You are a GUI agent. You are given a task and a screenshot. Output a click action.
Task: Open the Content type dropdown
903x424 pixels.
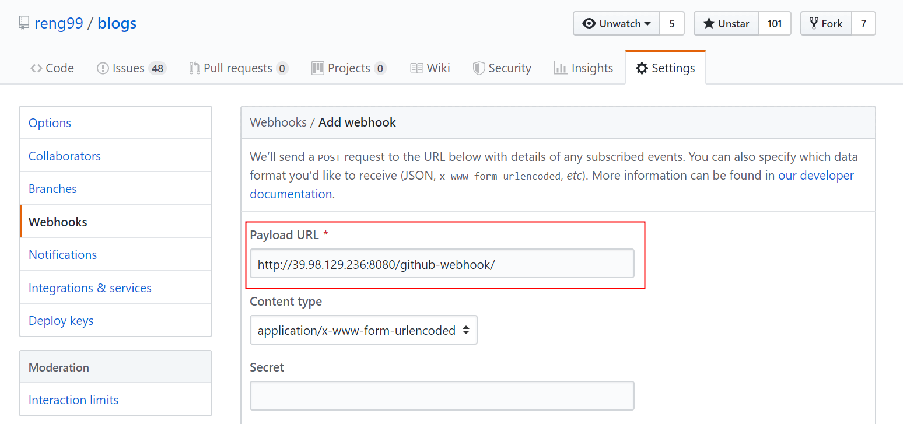click(363, 330)
